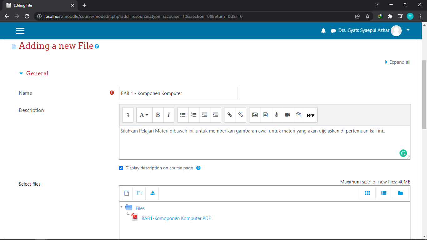Switch file manager to details list view
Viewport: 427px width, 240px height.
pos(384,193)
